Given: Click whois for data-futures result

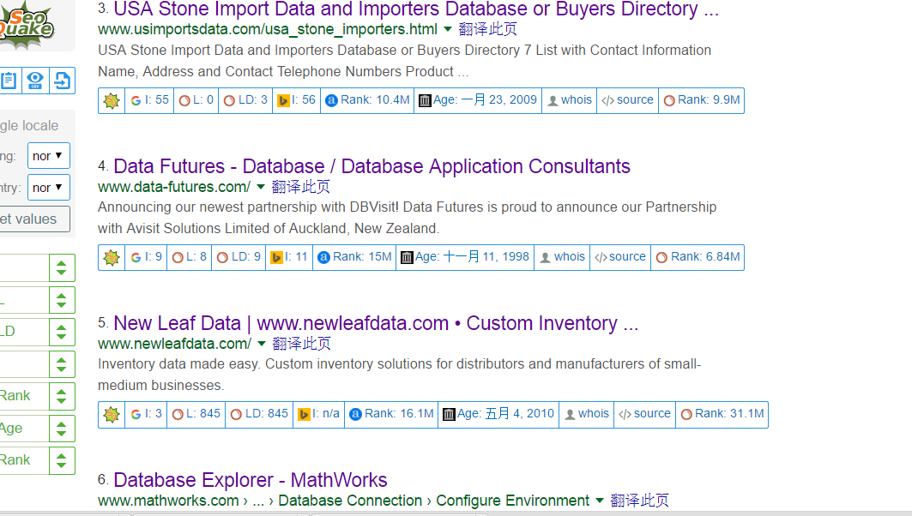Looking at the screenshot, I should tap(562, 257).
